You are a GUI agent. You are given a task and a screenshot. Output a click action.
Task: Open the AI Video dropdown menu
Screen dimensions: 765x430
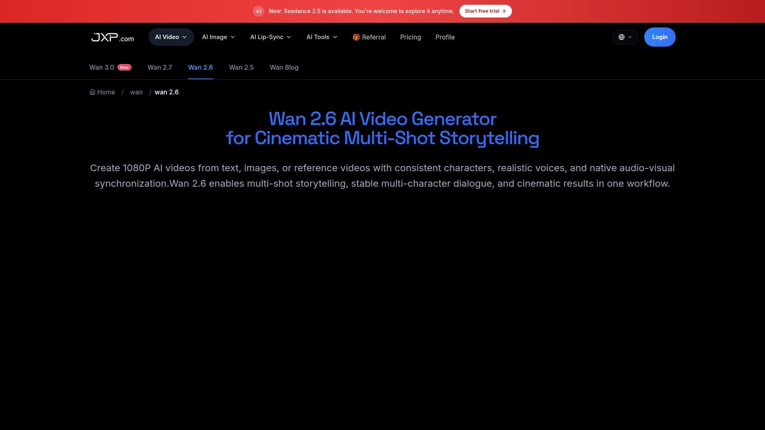click(171, 37)
